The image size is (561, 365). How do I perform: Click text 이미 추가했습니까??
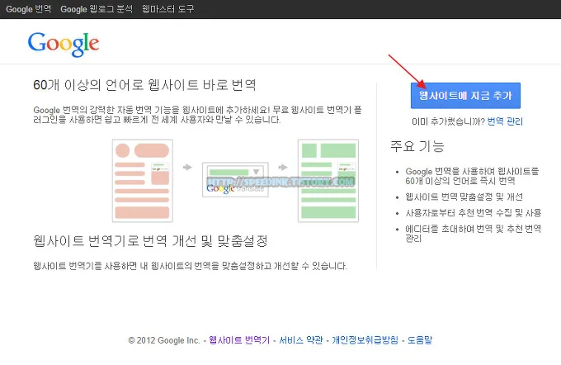pyautogui.click(x=448, y=121)
